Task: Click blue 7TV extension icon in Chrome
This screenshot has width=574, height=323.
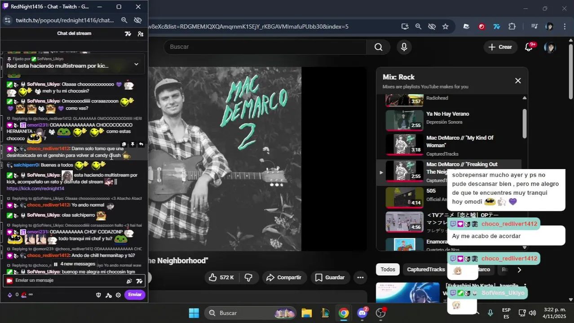Action: (x=496, y=26)
